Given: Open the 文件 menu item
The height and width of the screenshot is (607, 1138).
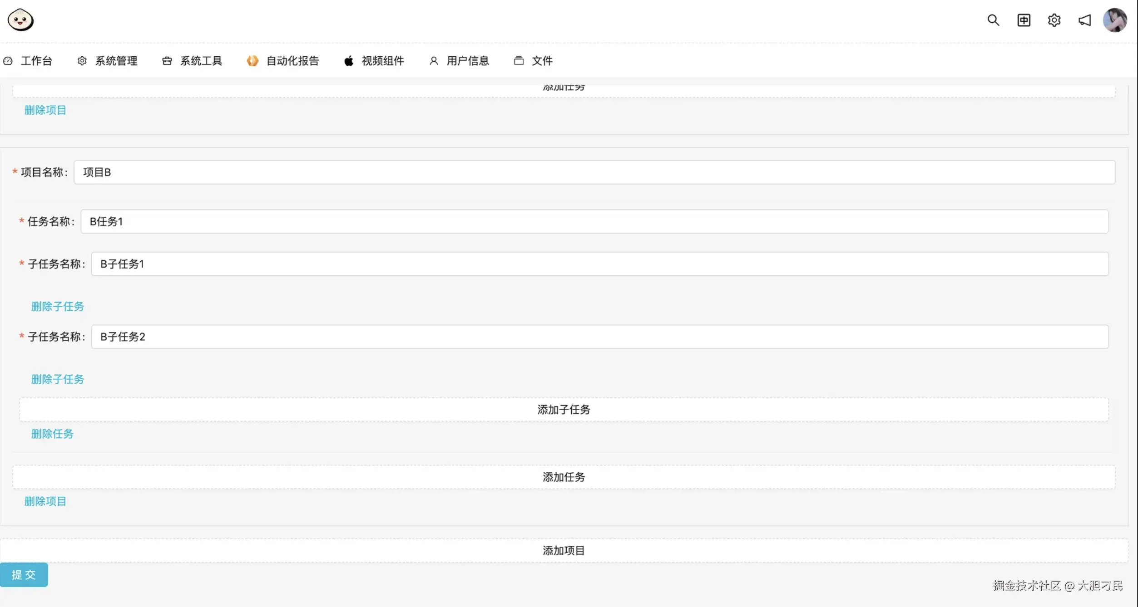Looking at the screenshot, I should pos(542,61).
